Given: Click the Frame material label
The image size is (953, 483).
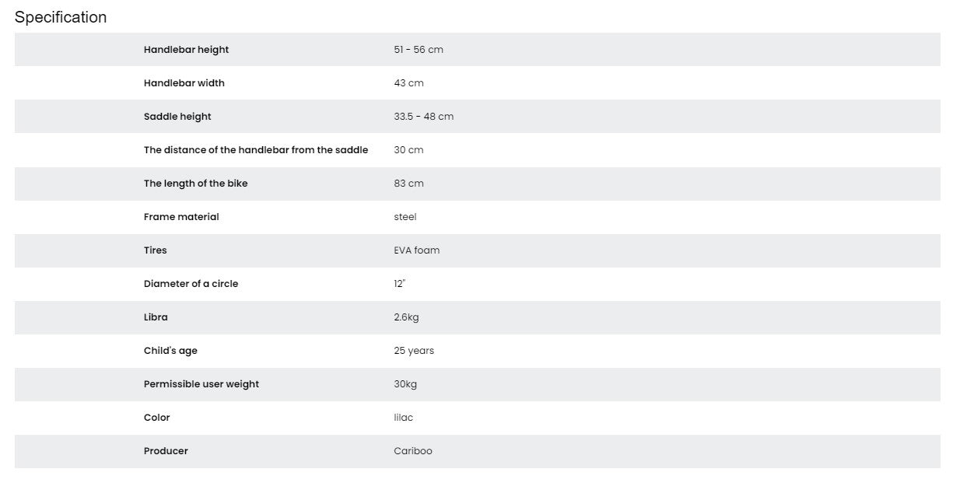Looking at the screenshot, I should click(181, 217).
